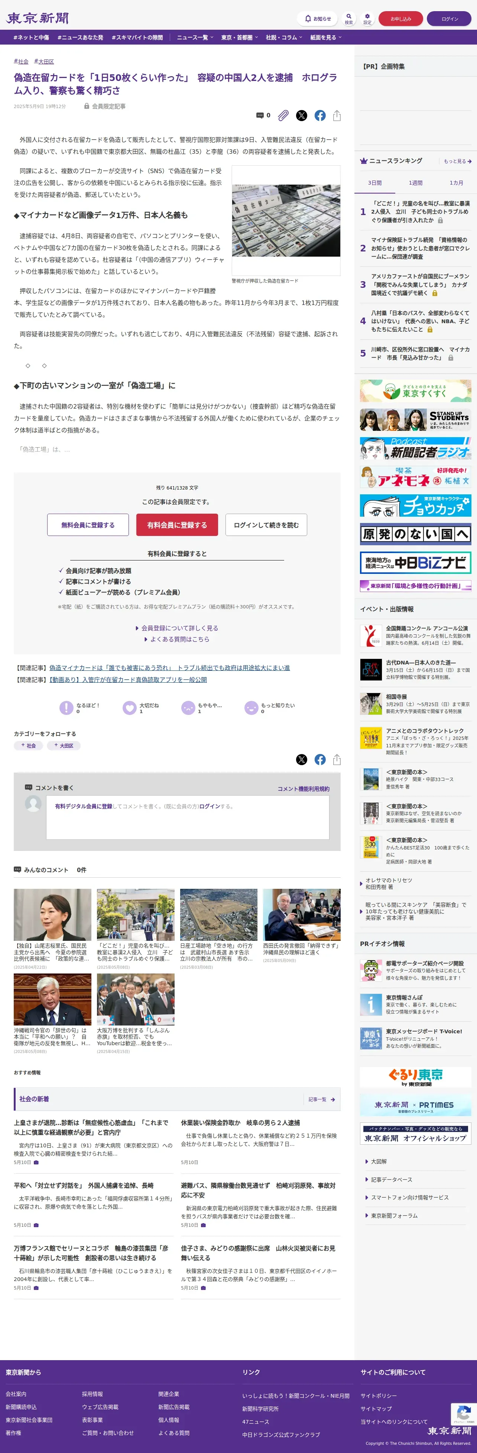The width and height of the screenshot is (477, 1453).
Task: Click the comment writing text box
Action: [x=187, y=818]
